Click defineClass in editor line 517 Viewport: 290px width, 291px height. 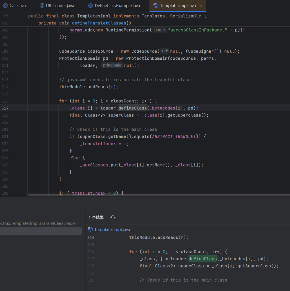click(x=133, y=108)
